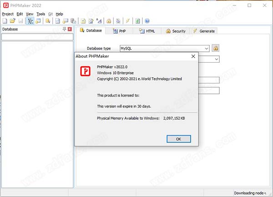Image resolution: width=273 pixels, height=197 pixels.
Task: Close the Database side panel
Action: (x=70, y=29)
